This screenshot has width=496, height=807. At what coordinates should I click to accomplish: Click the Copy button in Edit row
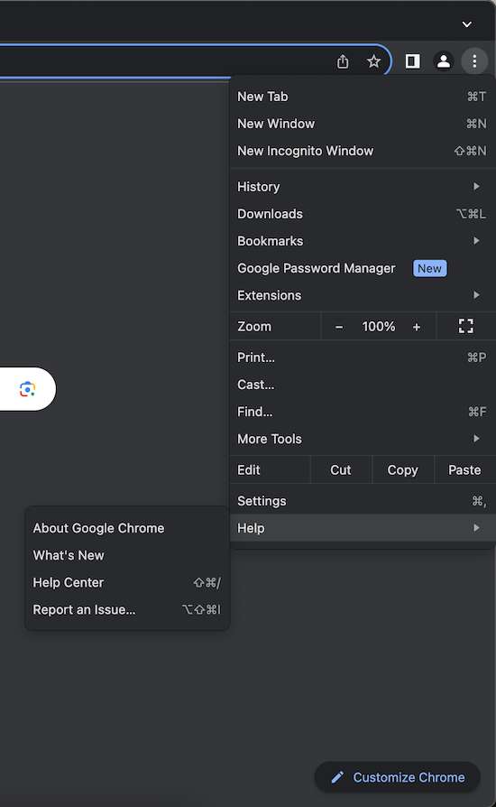pos(402,470)
